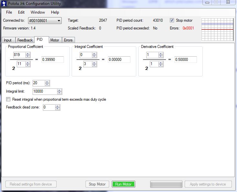Decrease the integral exponent with down arrow
The image size is (237, 192).
point(94,65)
